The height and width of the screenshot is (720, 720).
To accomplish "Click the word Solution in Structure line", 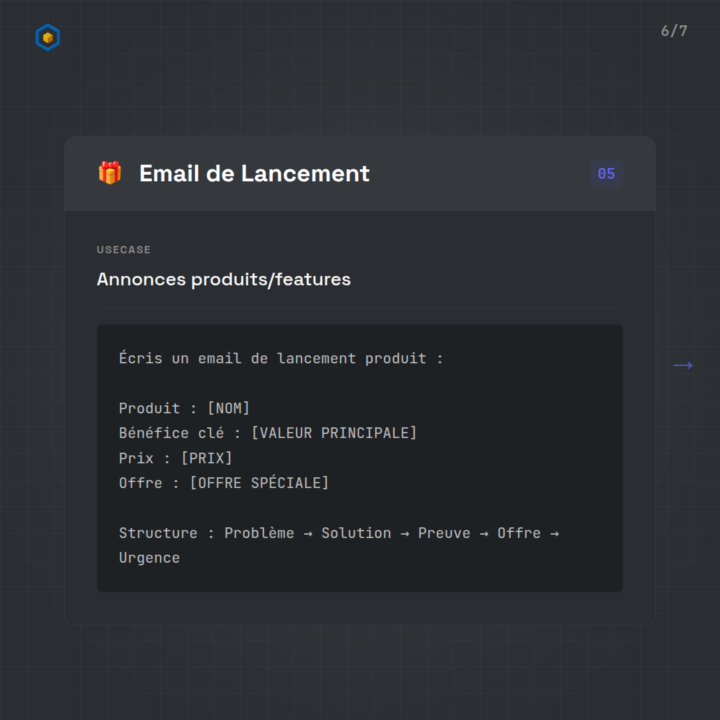I will coord(356,533).
